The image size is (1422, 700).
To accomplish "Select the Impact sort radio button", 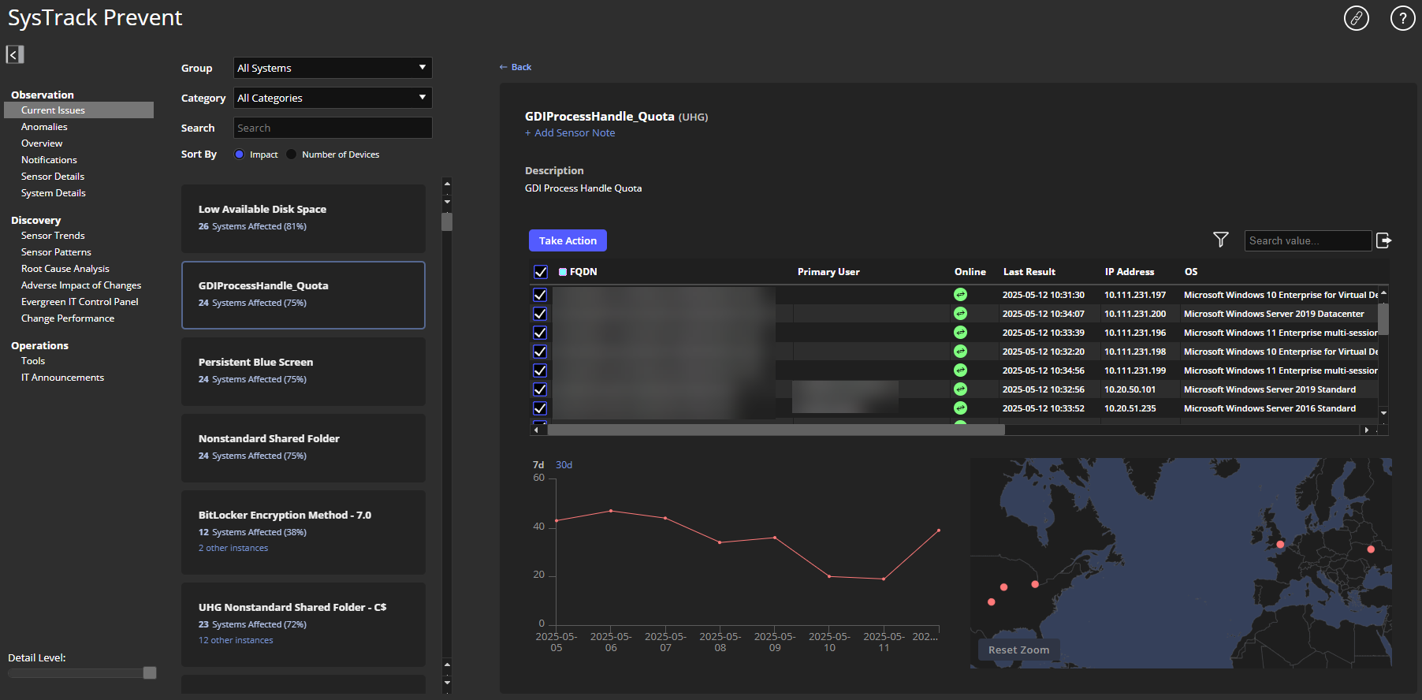I will coord(240,155).
